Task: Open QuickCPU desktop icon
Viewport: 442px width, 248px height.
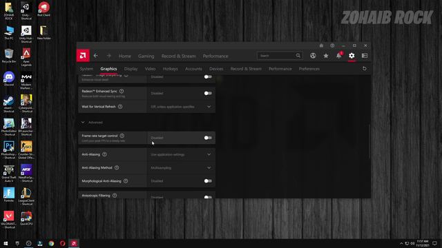Action: 26,218
